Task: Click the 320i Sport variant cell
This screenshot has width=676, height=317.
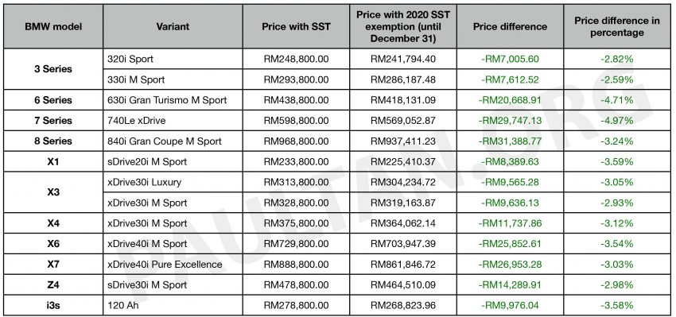Action: pyautogui.click(x=173, y=59)
